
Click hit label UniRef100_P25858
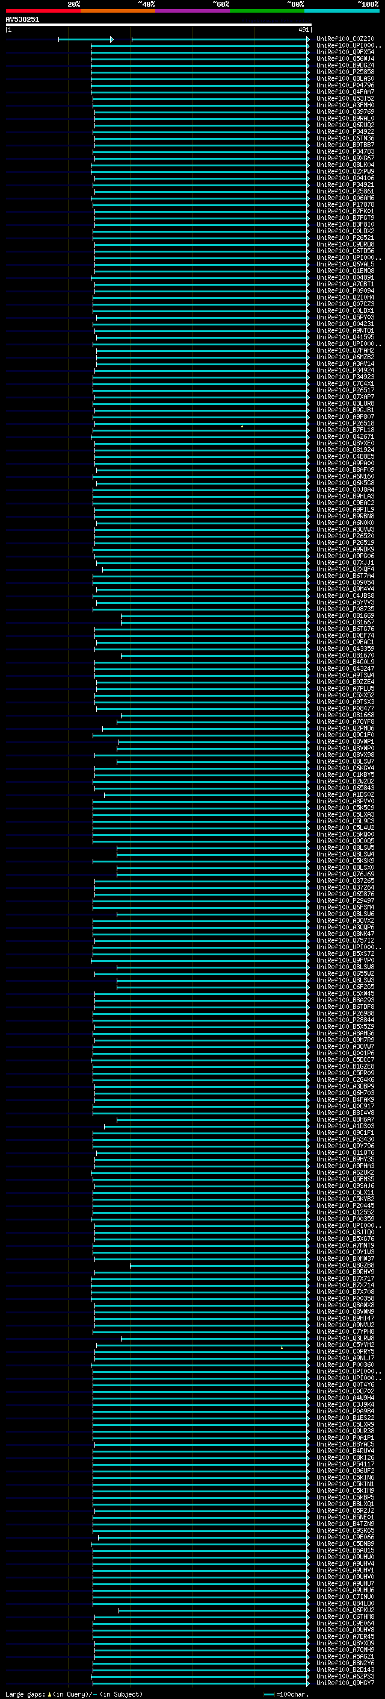pos(345,72)
